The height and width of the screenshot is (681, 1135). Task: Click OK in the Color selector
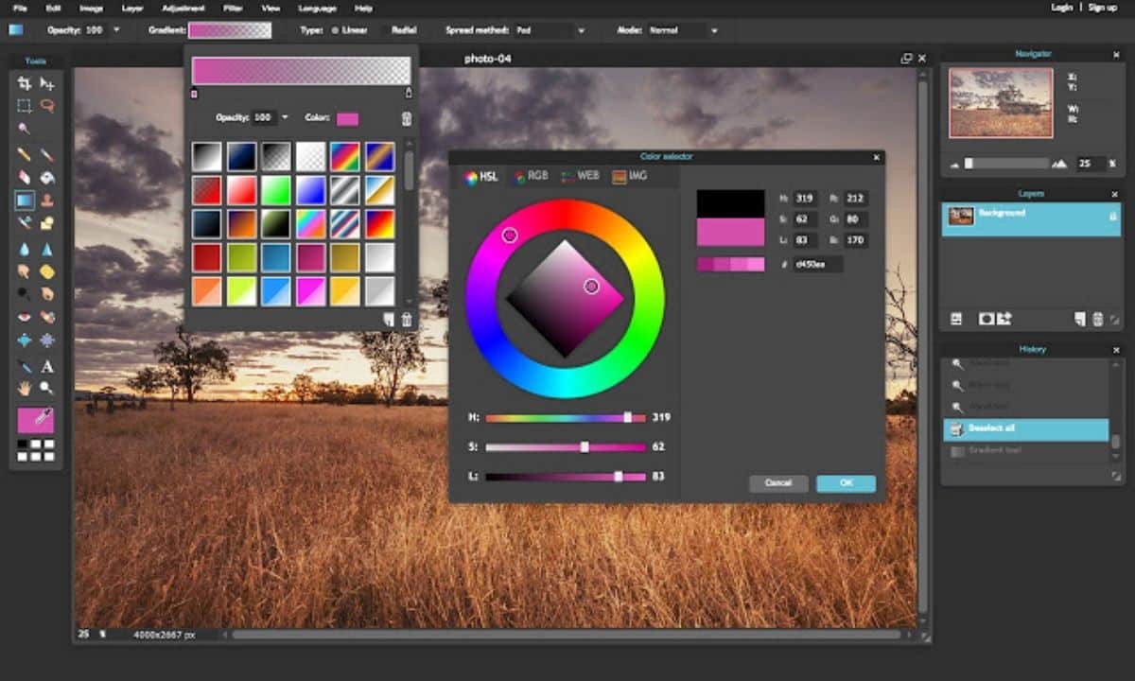click(846, 483)
